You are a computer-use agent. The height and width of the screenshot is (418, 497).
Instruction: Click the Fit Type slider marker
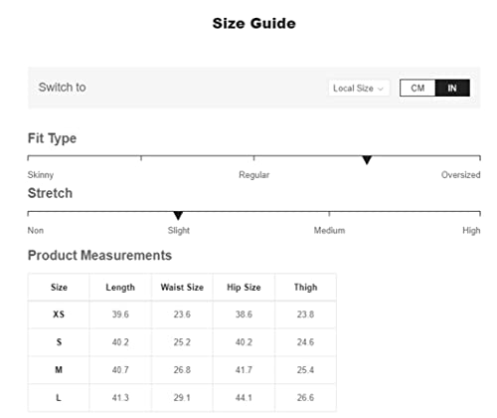[367, 160]
